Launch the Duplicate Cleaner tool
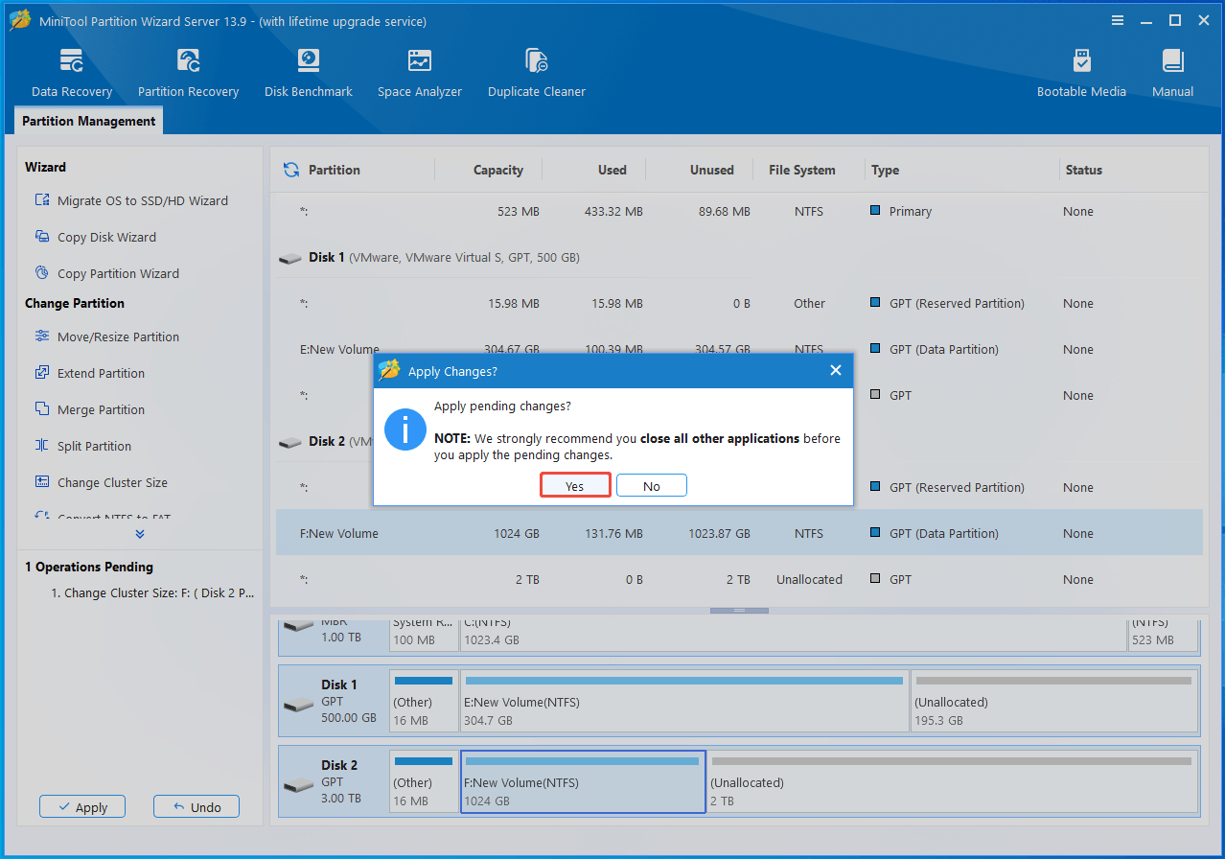This screenshot has height=859, width=1225. pos(537,74)
